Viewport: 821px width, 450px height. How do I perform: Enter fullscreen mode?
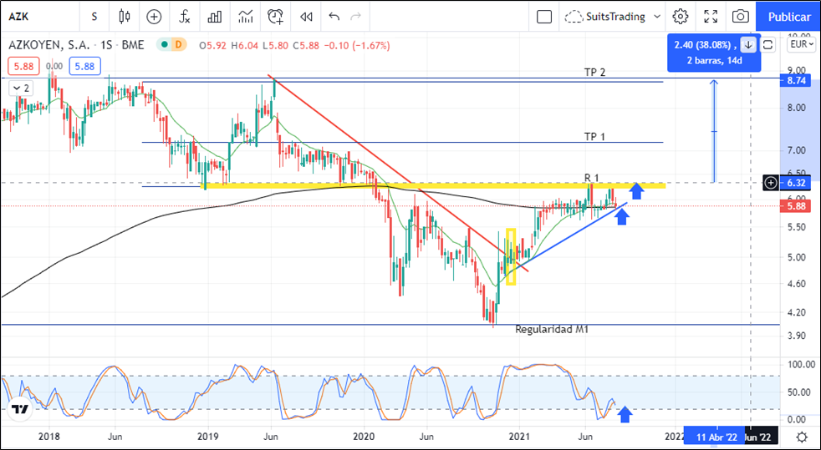711,16
